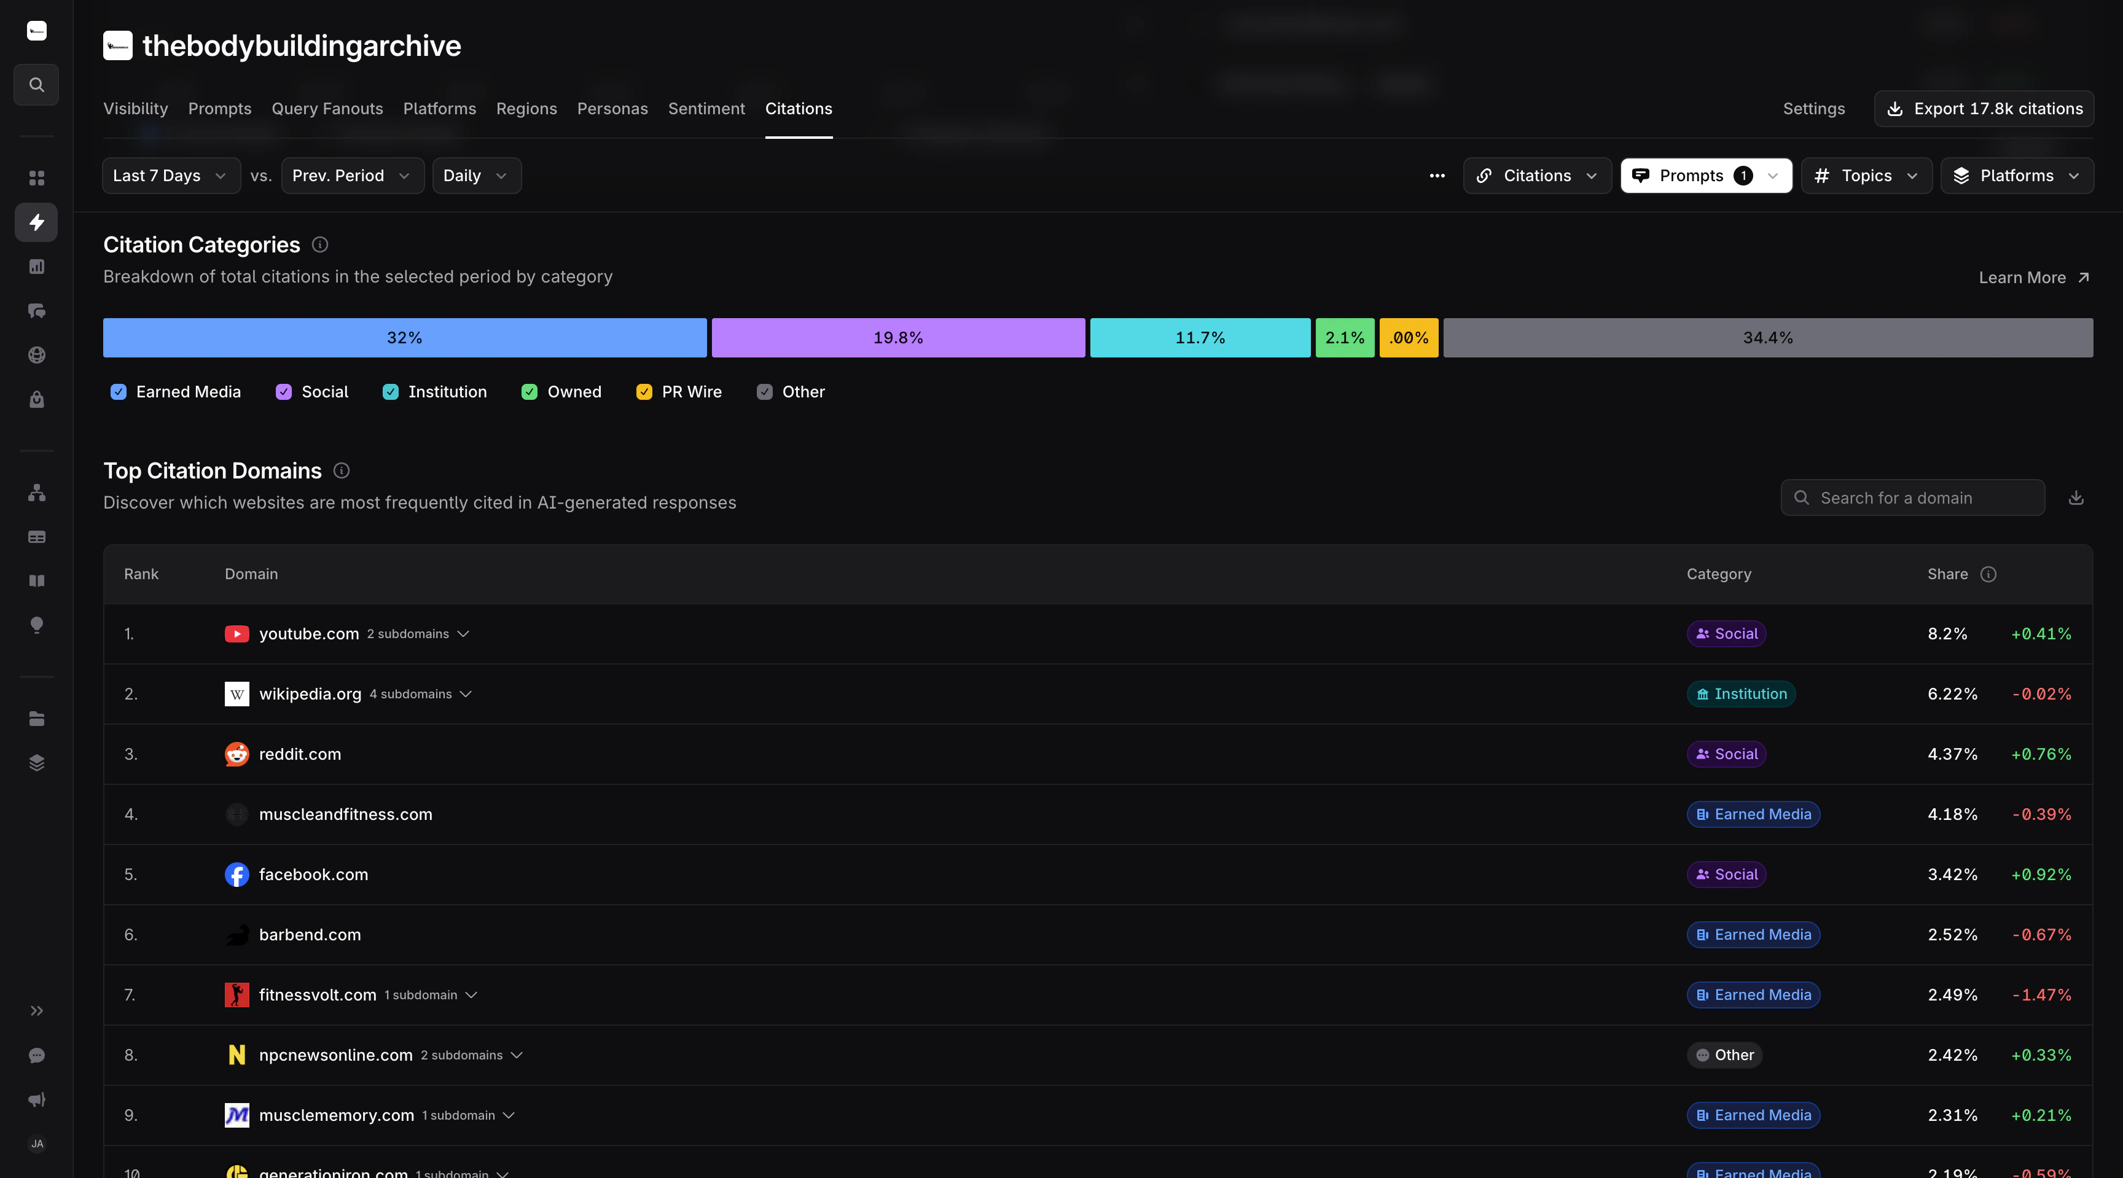Open the Prompts filter dropdown
2123x1178 pixels.
coord(1706,176)
